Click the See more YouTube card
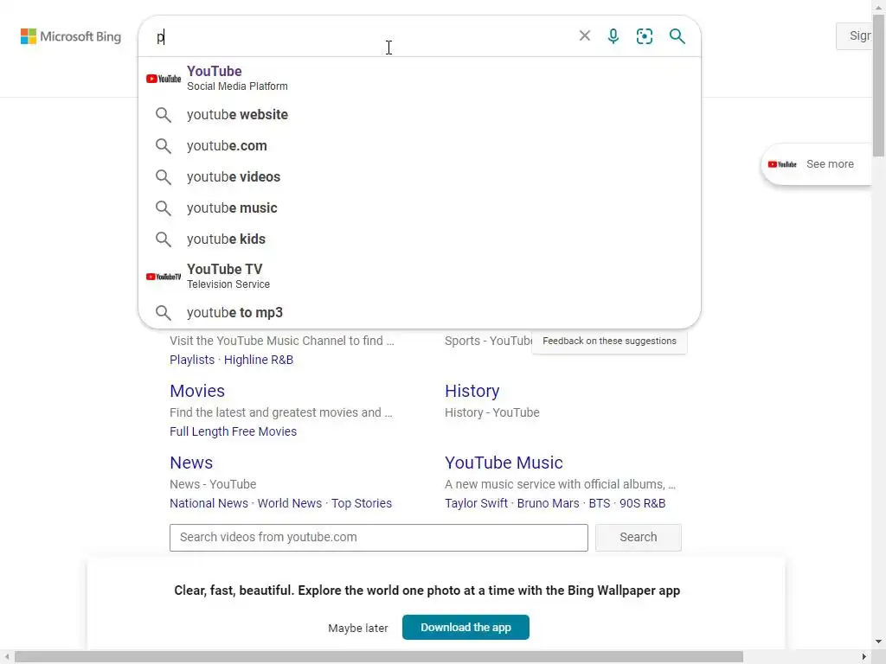Screen dimensions: 886x664 [x=817, y=164]
